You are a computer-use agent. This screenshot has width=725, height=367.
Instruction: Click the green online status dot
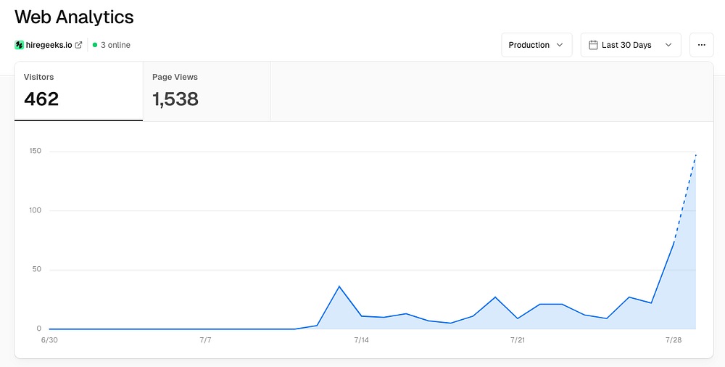pos(95,45)
